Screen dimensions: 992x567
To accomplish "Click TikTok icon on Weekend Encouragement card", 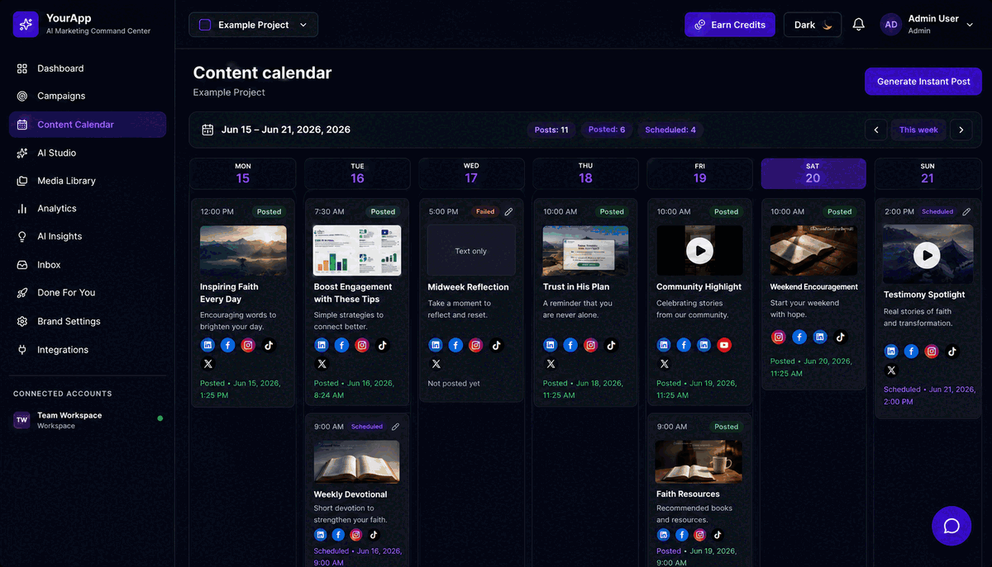I will click(x=840, y=337).
